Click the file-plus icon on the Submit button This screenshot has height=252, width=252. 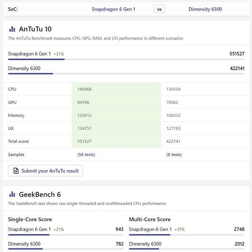click(x=16, y=171)
